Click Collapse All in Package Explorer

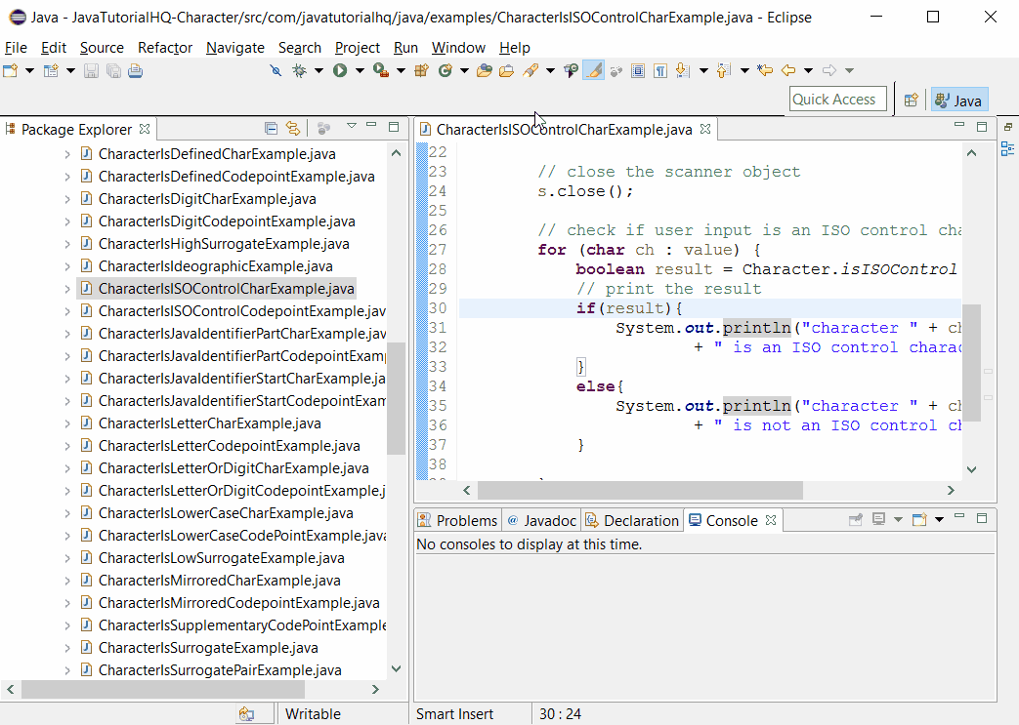click(271, 129)
